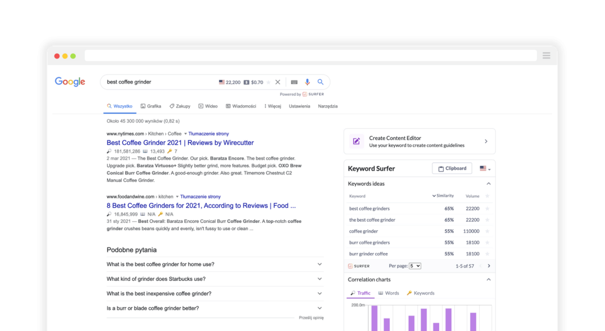Select the Wiadomości search tab

(241, 106)
